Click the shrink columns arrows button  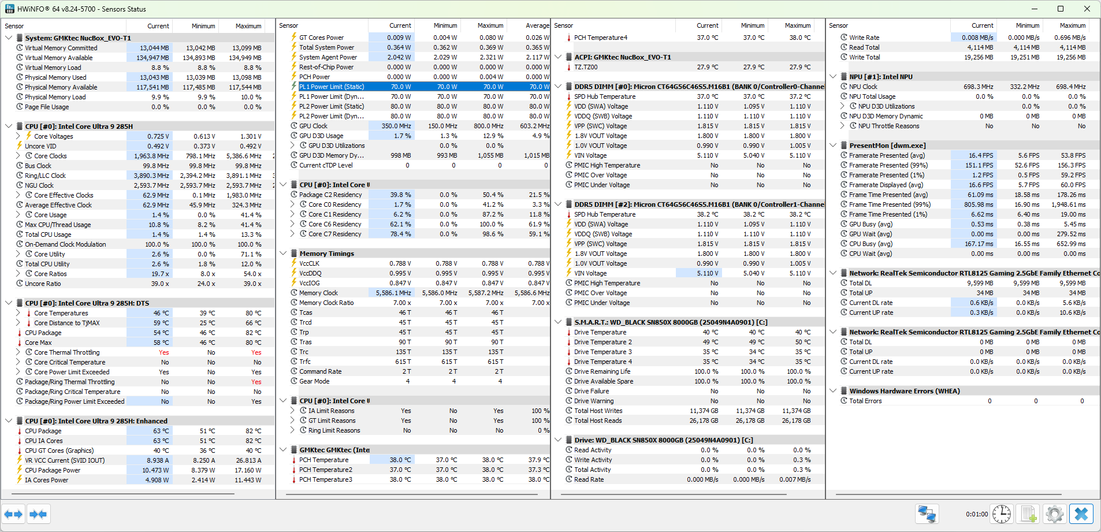click(x=38, y=514)
